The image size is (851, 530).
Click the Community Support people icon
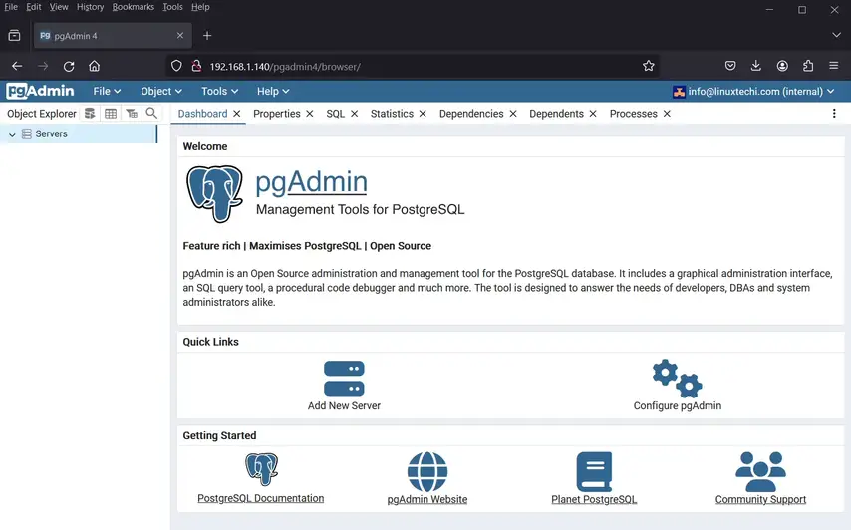click(x=760, y=471)
